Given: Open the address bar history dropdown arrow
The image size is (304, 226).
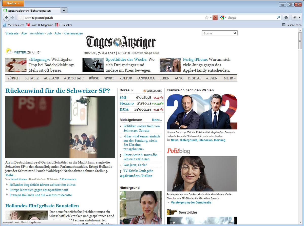Looking at the screenshot, I should click(211, 18).
